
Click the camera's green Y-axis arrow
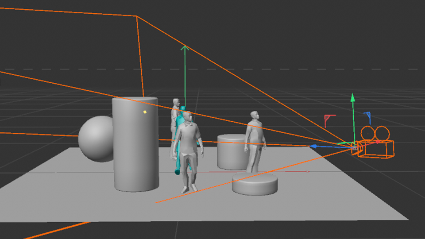(352, 100)
